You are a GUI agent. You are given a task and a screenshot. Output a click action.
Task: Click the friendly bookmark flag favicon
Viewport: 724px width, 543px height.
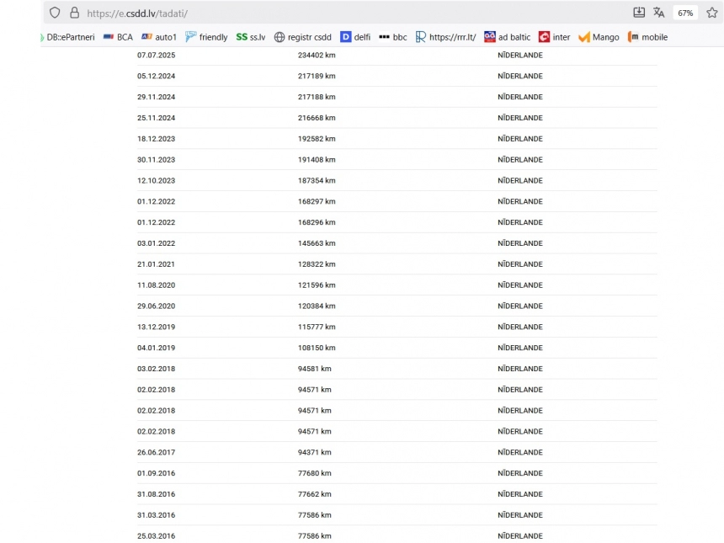(191, 37)
